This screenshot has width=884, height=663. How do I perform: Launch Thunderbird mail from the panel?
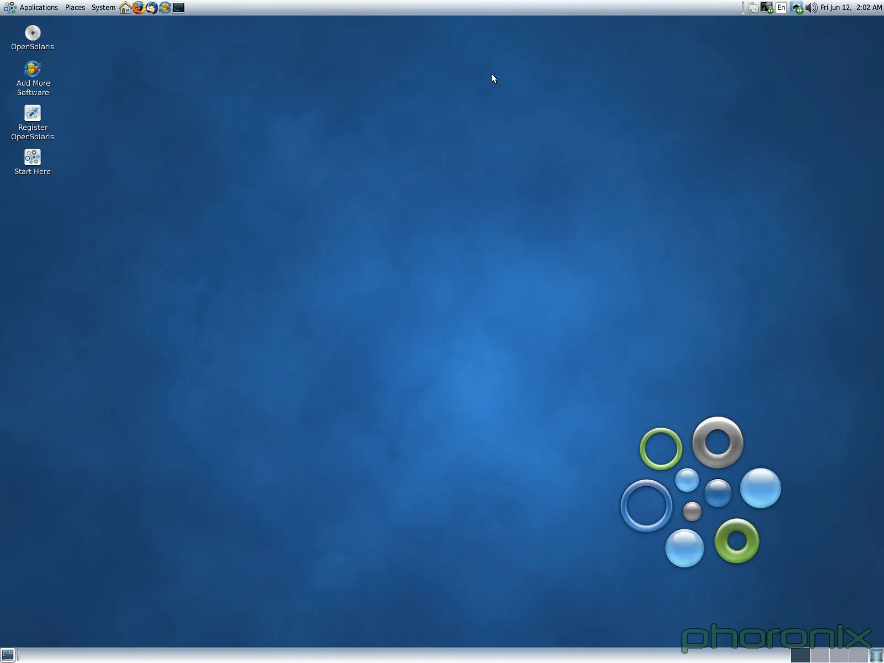click(151, 8)
